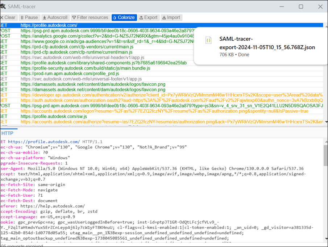Maximize the SAML-tracer window
The width and height of the screenshot is (328, 247).
coord(301,7)
